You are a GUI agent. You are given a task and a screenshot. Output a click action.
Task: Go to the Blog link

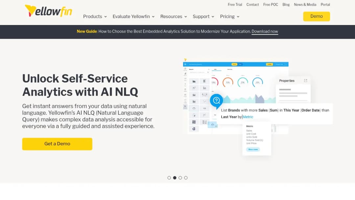[x=286, y=5]
